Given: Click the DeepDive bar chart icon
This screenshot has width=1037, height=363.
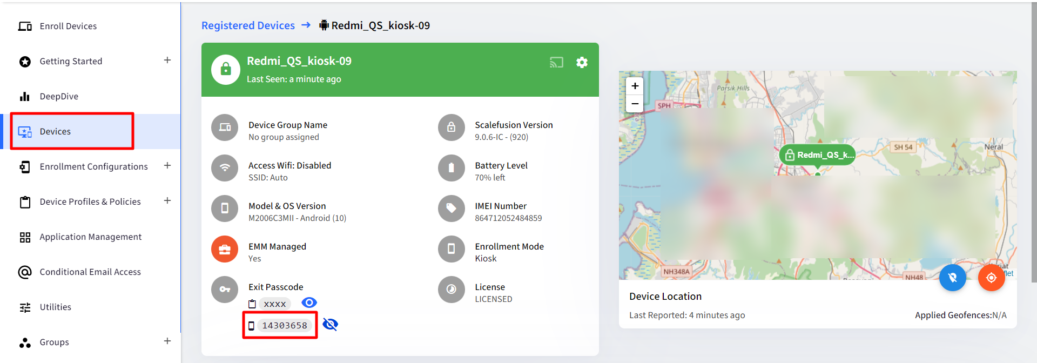Looking at the screenshot, I should tap(25, 97).
